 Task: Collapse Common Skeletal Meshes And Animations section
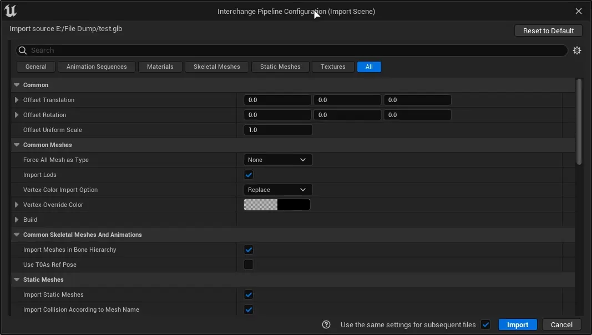[x=17, y=235]
